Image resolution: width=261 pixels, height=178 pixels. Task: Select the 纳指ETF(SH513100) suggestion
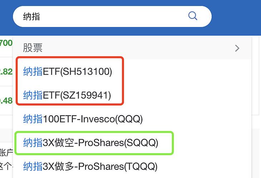(x=68, y=72)
